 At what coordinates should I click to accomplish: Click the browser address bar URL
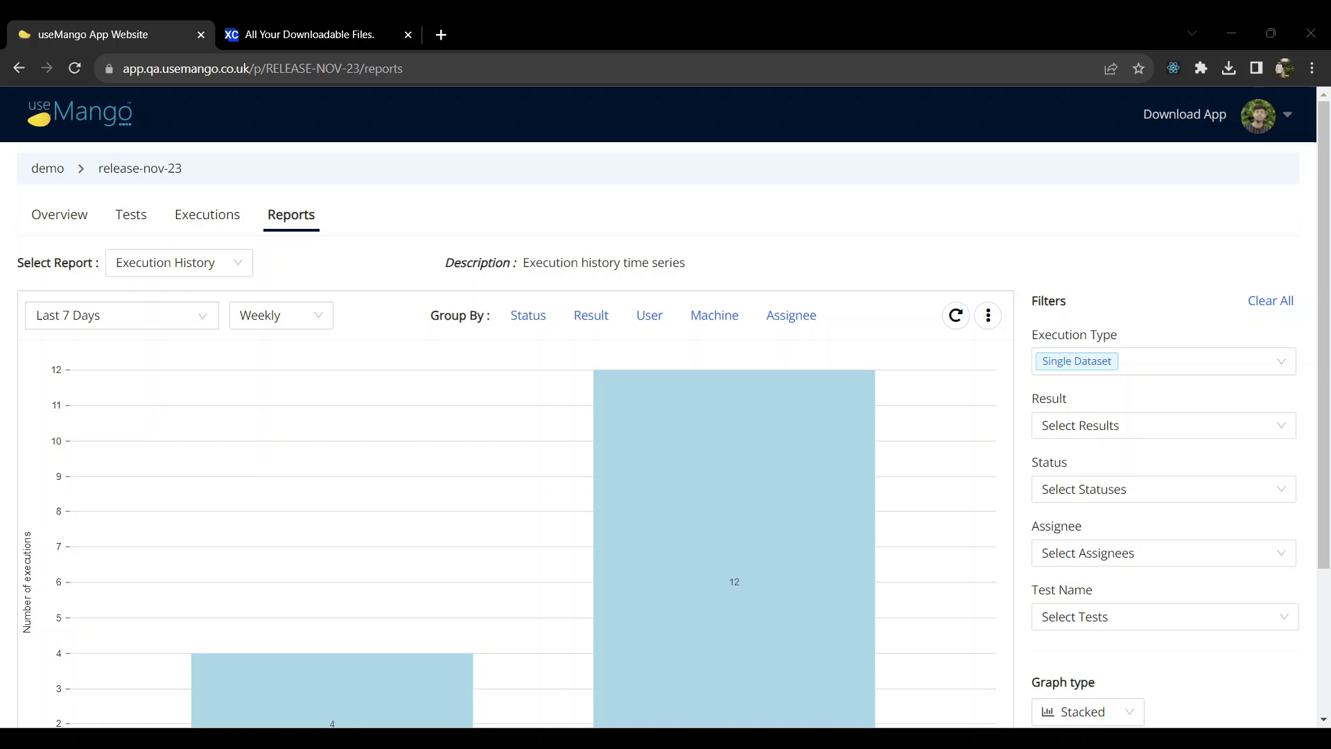[x=263, y=69]
